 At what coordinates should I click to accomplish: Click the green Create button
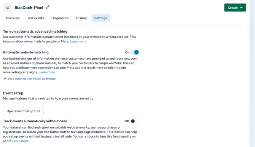pyautogui.click(x=235, y=8)
